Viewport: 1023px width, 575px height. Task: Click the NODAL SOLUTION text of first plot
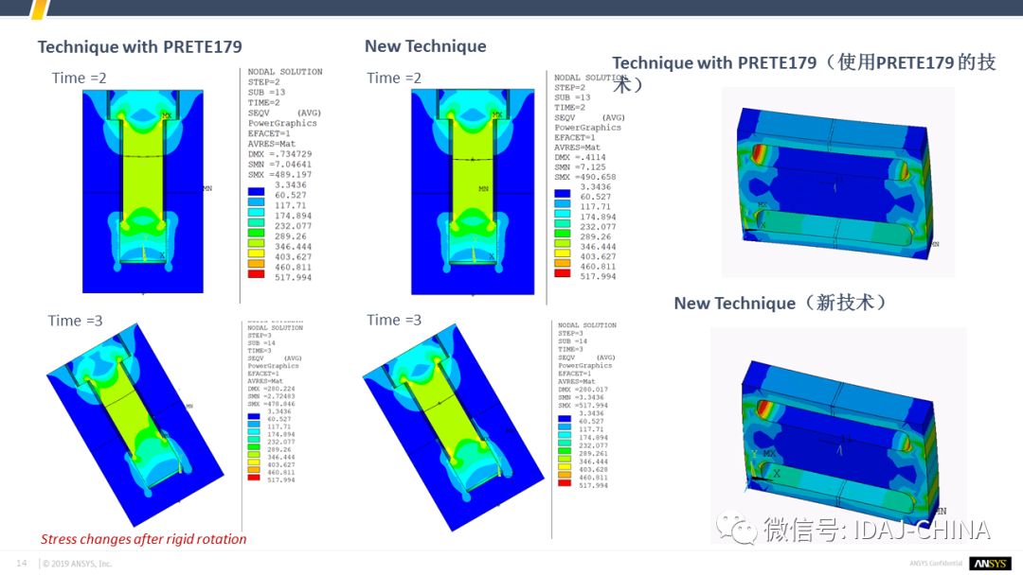(x=285, y=72)
